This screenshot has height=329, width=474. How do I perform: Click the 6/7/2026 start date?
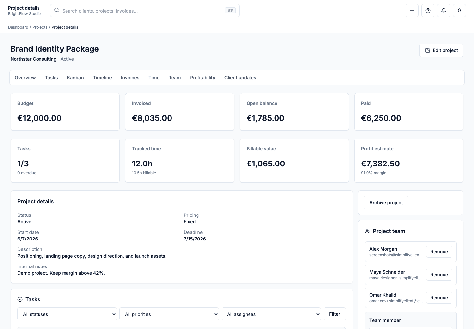click(x=28, y=239)
